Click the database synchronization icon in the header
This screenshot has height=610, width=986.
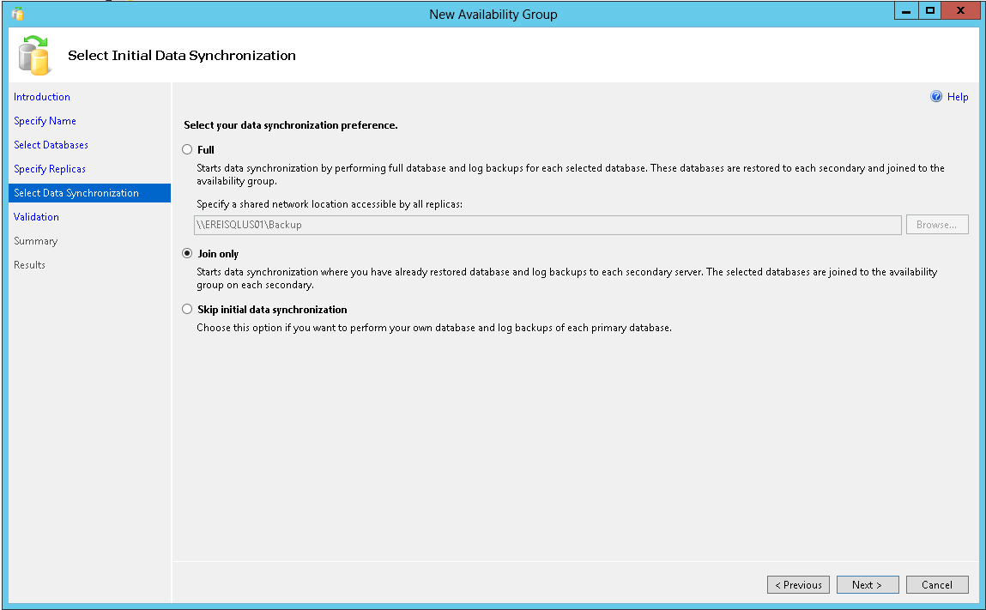click(32, 55)
